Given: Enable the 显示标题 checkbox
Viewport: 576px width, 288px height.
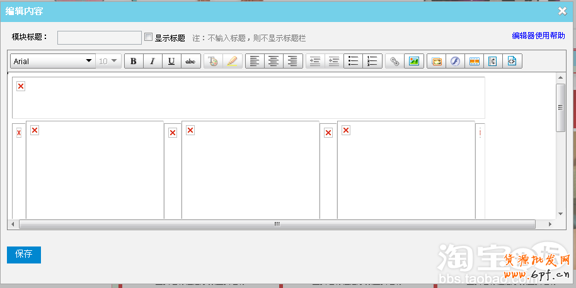Looking at the screenshot, I should (x=149, y=37).
